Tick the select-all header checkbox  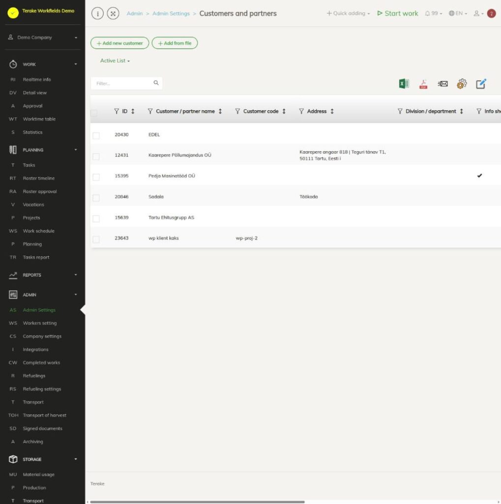[x=94, y=113]
